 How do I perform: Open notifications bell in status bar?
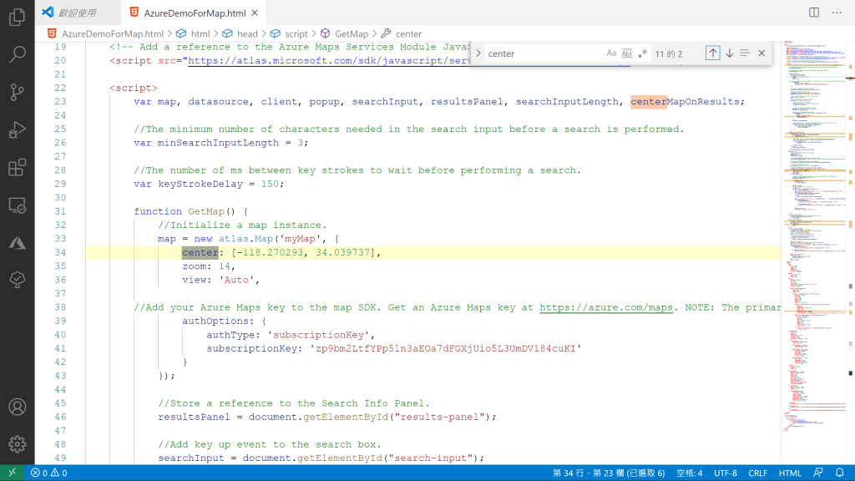pyautogui.click(x=840, y=473)
